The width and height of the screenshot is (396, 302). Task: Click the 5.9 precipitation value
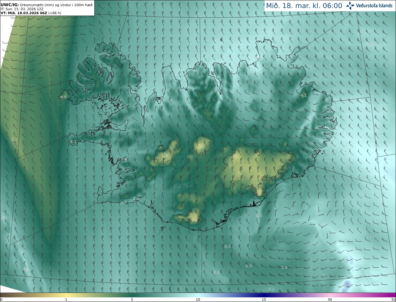point(284,267)
